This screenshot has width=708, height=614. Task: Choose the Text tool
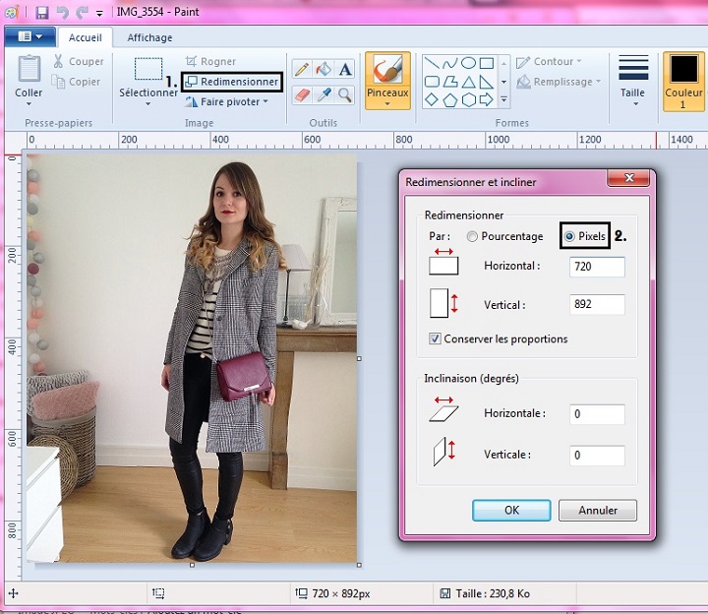click(x=345, y=69)
